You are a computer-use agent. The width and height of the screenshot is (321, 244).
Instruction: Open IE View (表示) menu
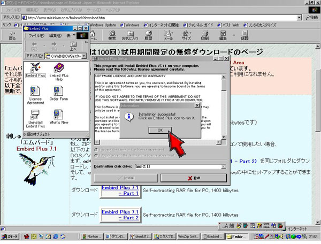click(x=49, y=10)
